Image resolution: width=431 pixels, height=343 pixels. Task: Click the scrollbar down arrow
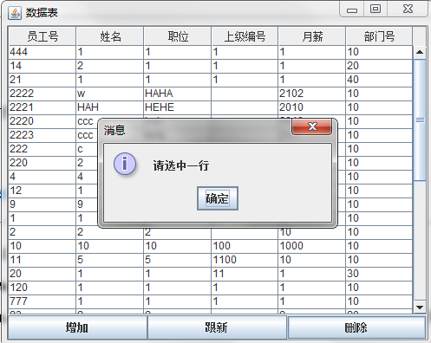[420, 307]
